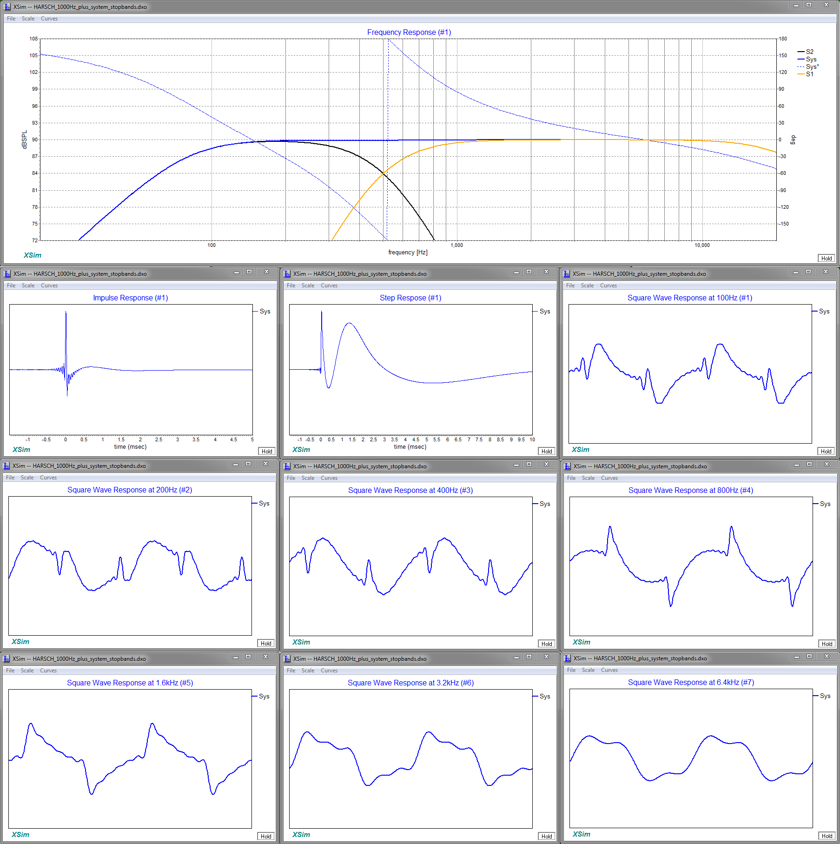The width and height of the screenshot is (840, 844).
Task: Open Scale menu in Square Wave 3.2kHz window
Action: (308, 671)
